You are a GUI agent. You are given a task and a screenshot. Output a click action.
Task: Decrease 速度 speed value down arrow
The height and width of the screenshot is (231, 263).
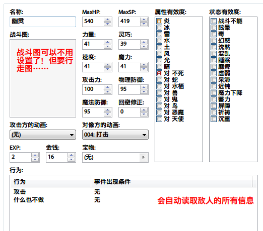[107, 69]
